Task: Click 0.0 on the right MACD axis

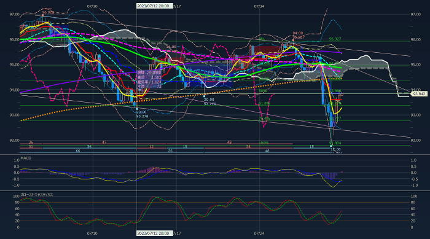Action: (x=413, y=173)
